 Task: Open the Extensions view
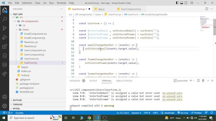pyautogui.click(x=4, y=46)
